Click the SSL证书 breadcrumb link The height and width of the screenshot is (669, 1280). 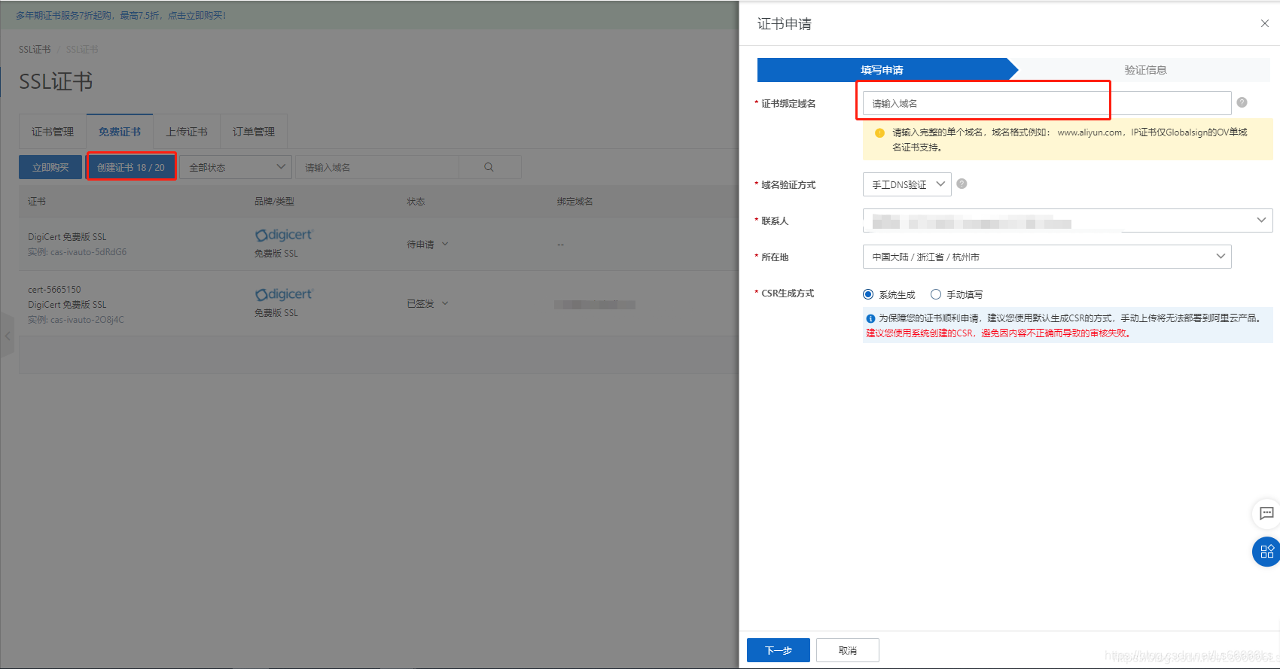point(35,50)
